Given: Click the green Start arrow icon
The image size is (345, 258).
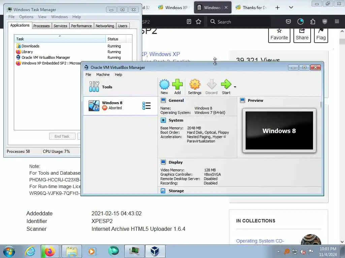Looking at the screenshot, I should [x=226, y=84].
